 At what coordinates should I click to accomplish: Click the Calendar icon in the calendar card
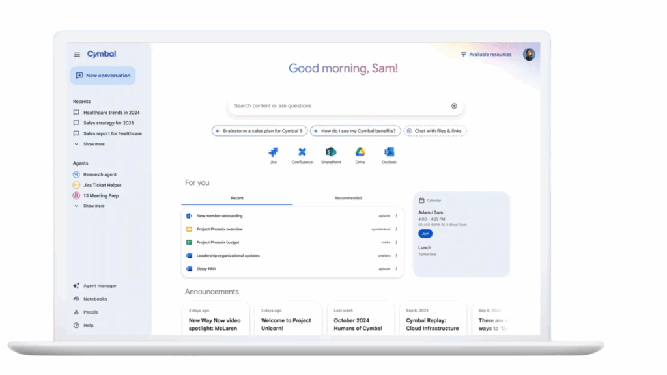421,201
